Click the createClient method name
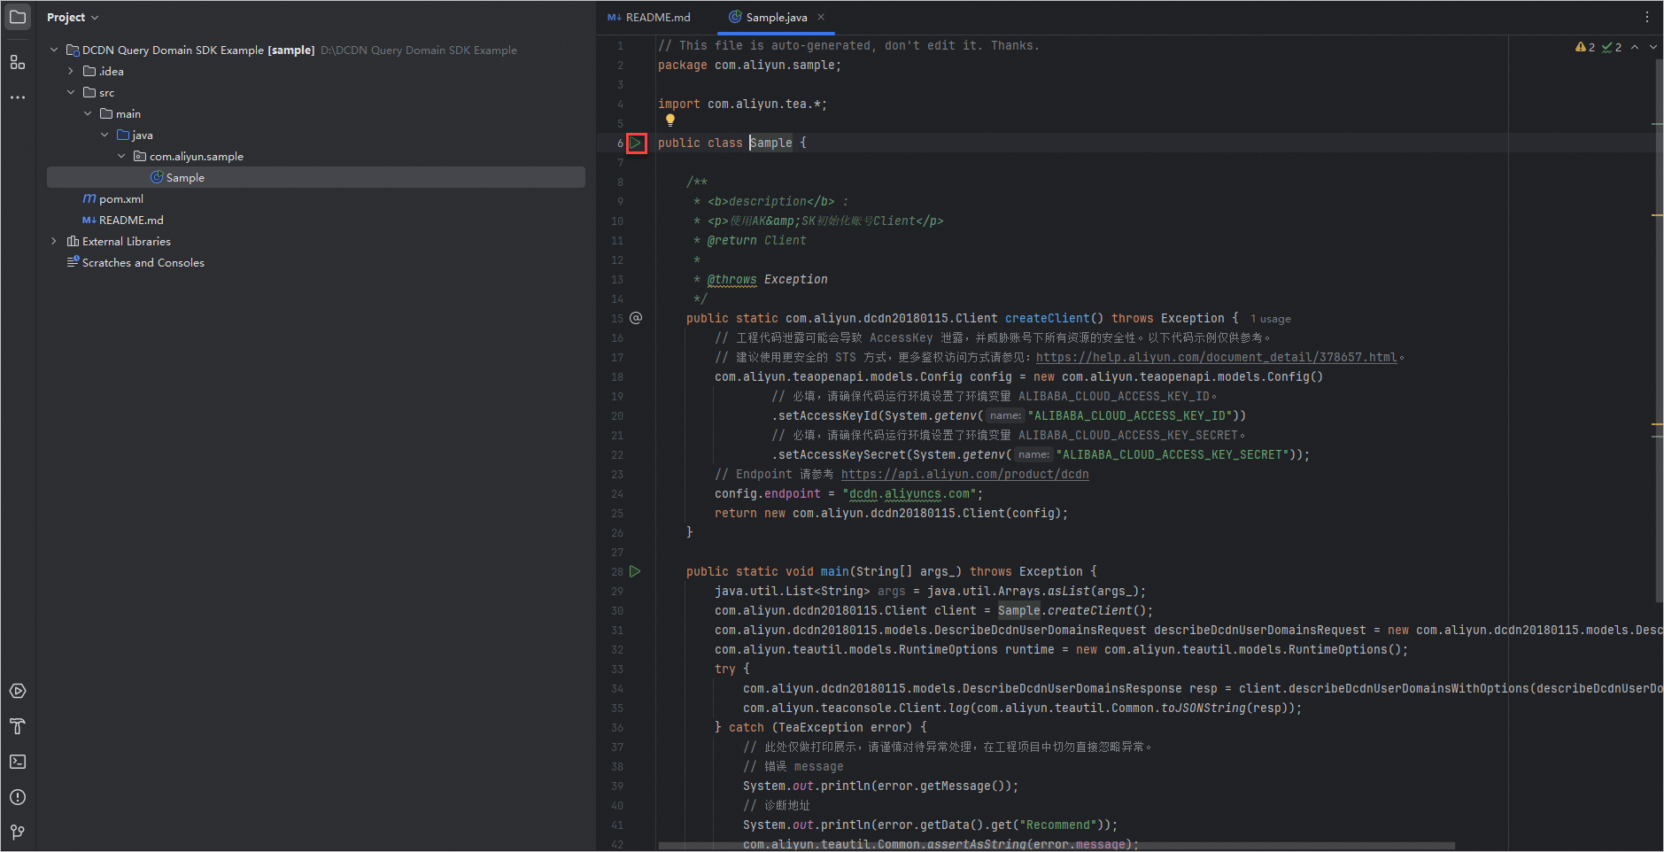The image size is (1664, 852). click(1047, 318)
